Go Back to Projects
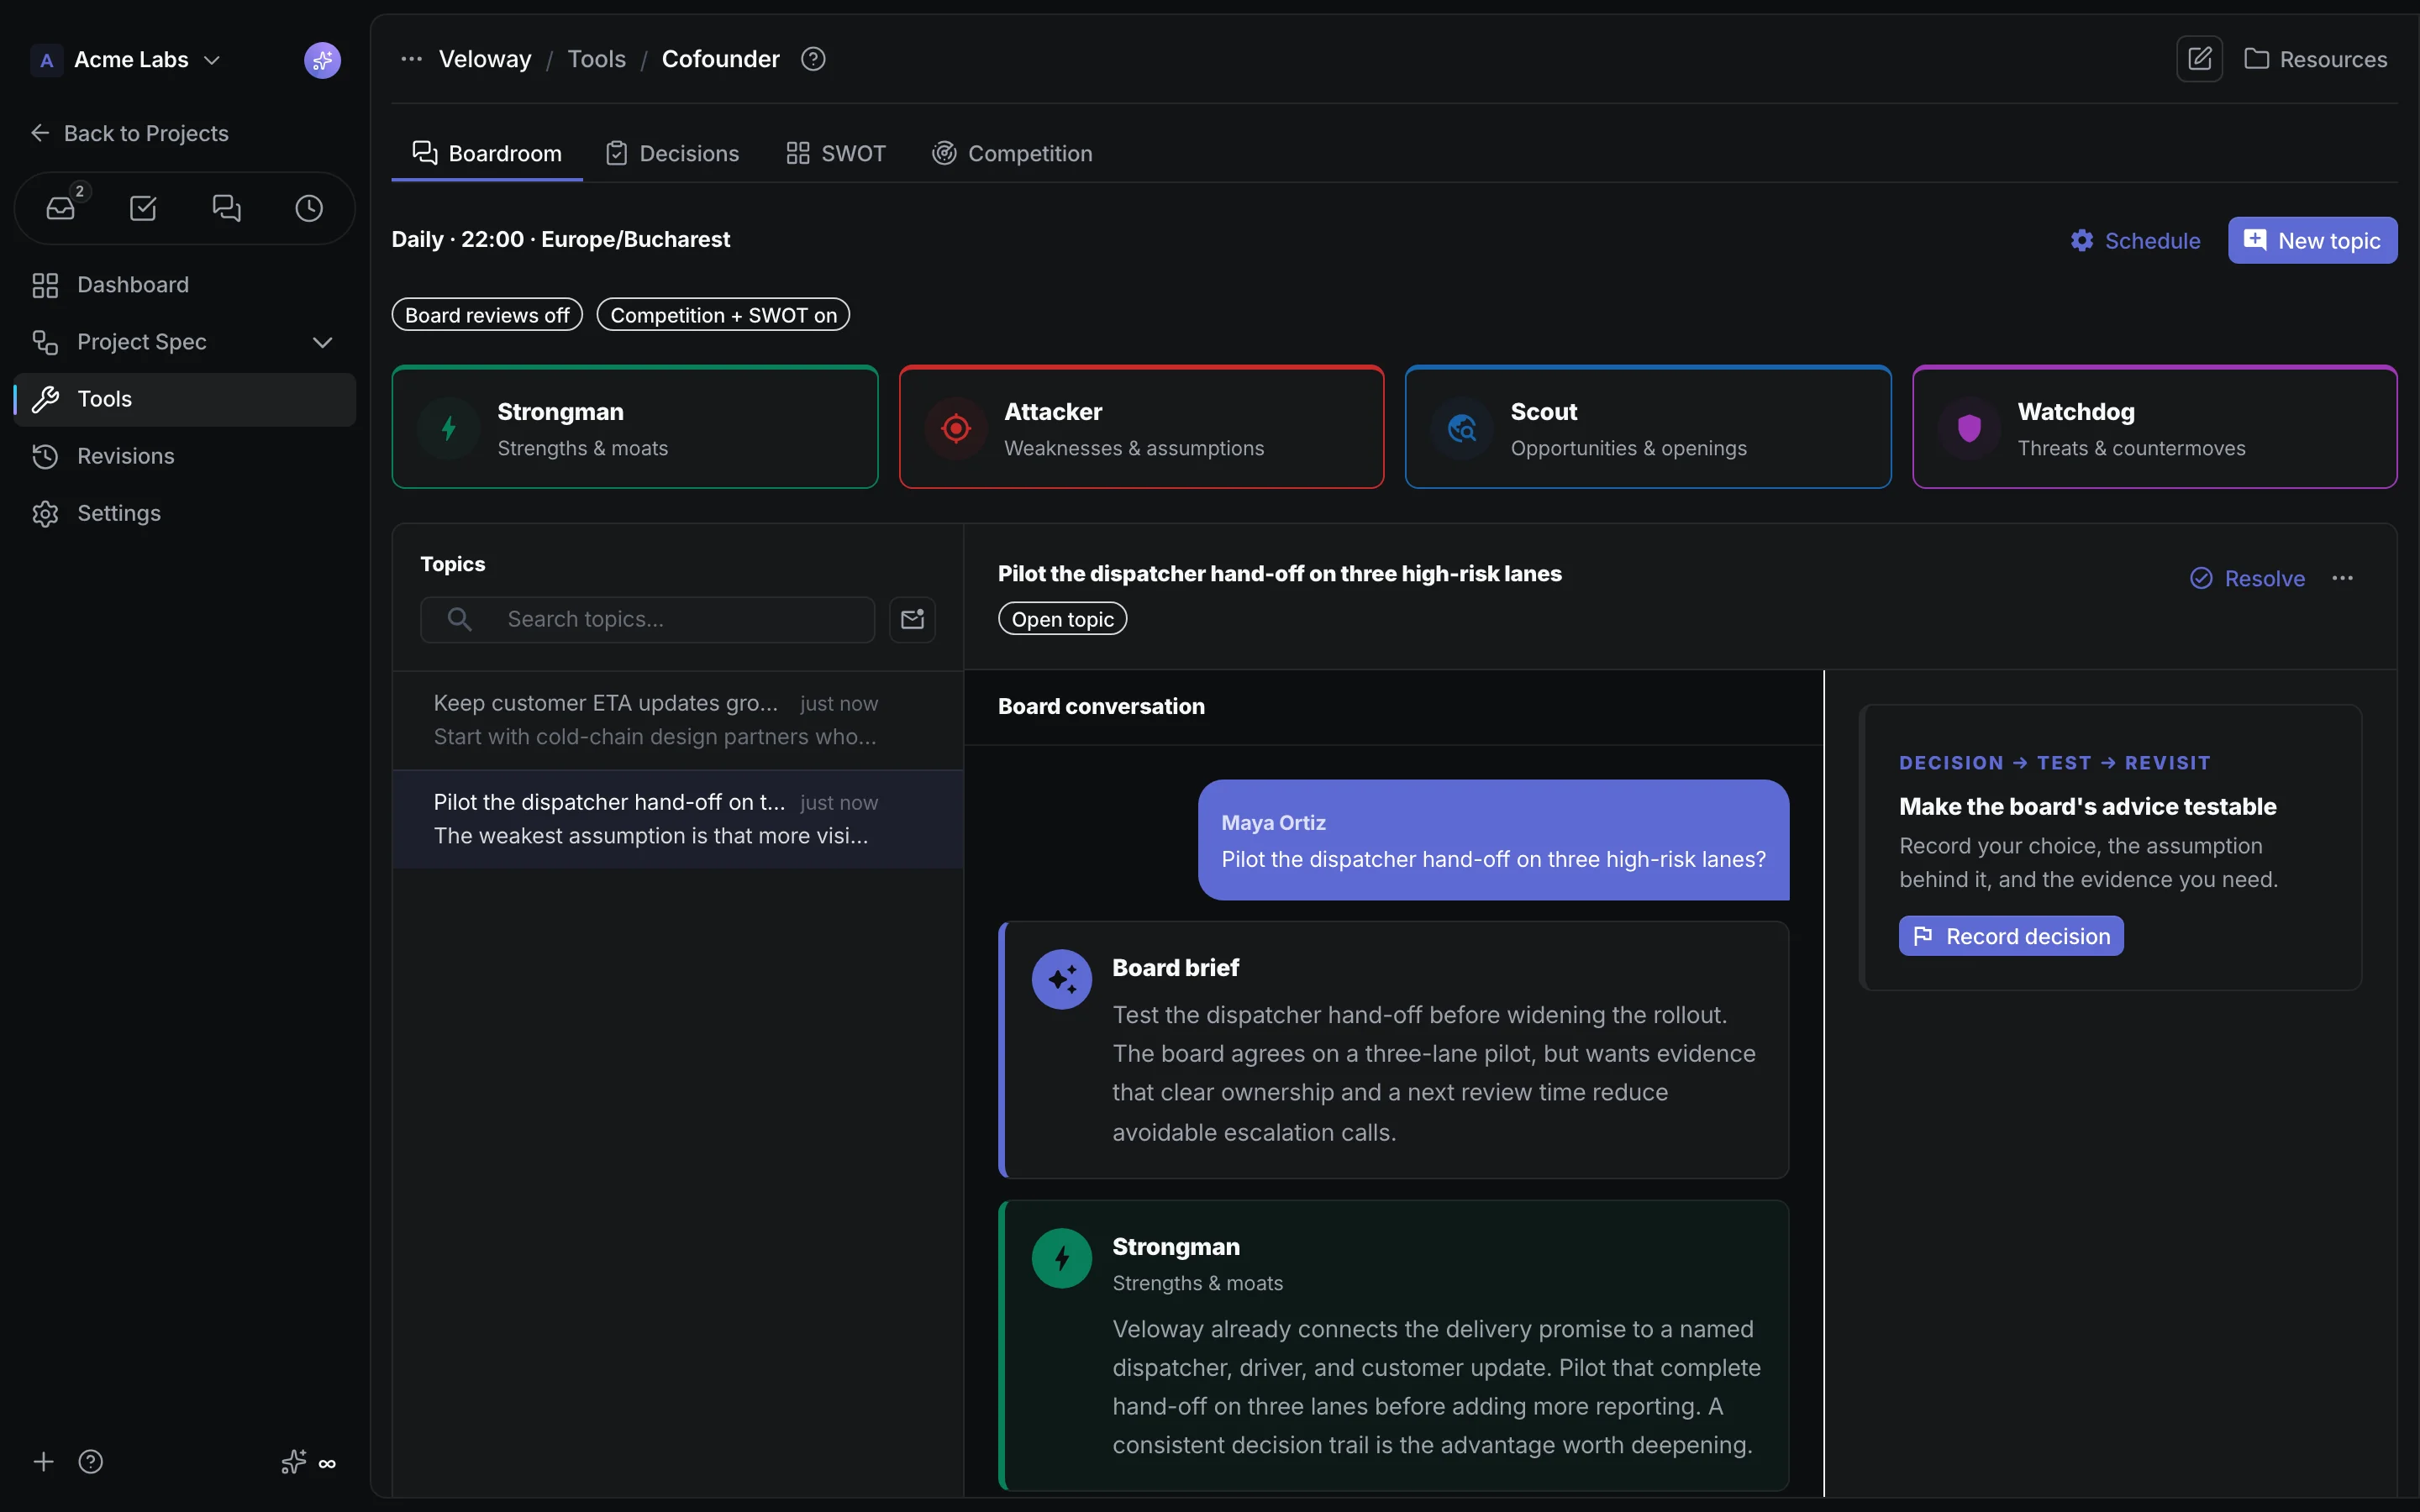This screenshot has height=1512, width=2420. tap(129, 133)
